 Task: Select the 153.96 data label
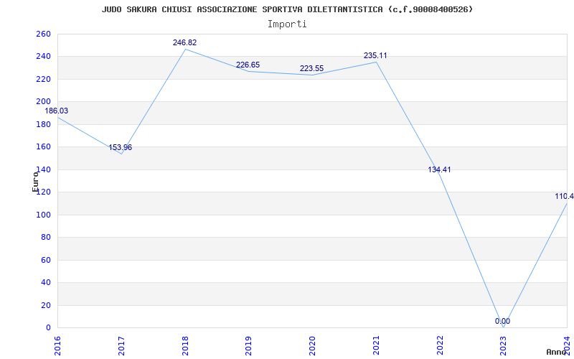(120, 148)
